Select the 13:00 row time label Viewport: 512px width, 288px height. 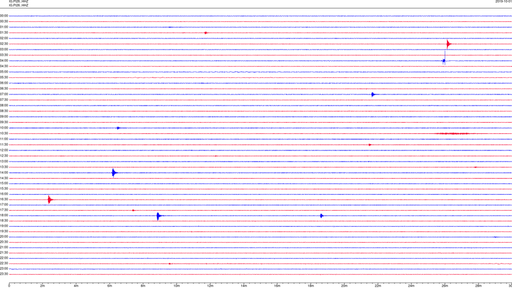pyautogui.click(x=4, y=161)
